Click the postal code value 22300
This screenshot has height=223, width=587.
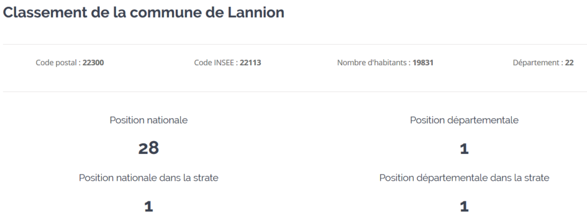[x=93, y=63]
